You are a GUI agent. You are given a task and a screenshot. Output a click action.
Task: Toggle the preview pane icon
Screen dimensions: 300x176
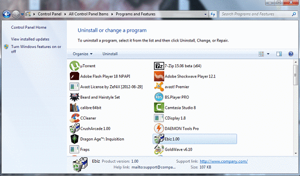[x=279, y=54]
